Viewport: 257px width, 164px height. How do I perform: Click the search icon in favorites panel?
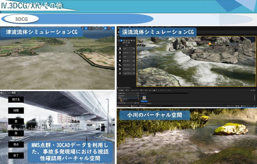click(137, 93)
